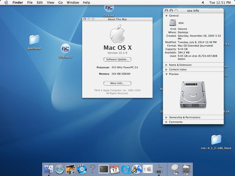Click the More Info... button
The height and width of the screenshot is (176, 235).
[117, 83]
